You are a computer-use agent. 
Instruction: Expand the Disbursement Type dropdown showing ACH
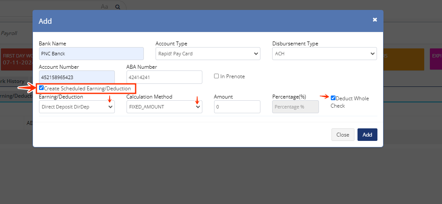click(324, 54)
